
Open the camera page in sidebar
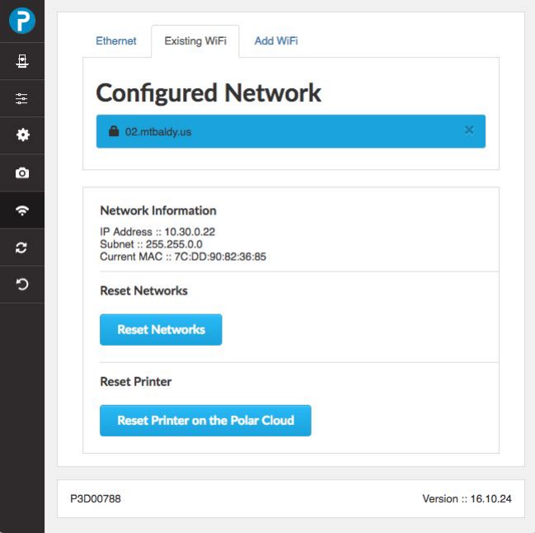[22, 172]
